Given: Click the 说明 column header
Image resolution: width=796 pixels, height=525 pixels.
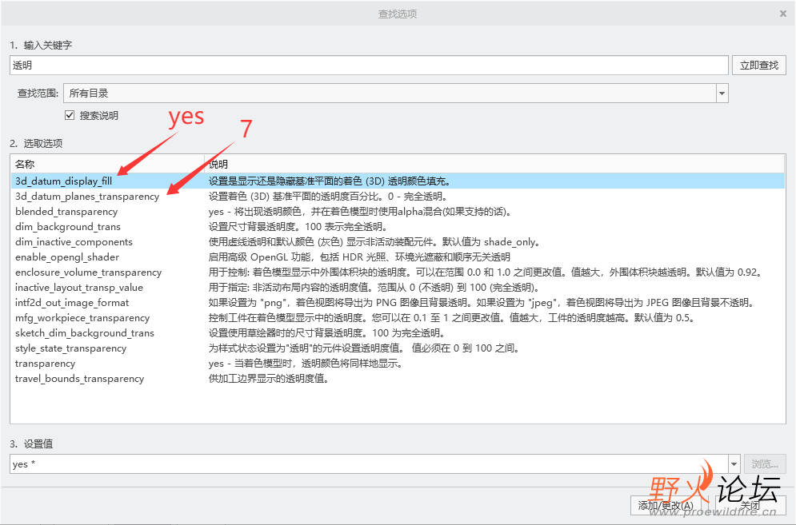Looking at the screenshot, I should [x=494, y=164].
